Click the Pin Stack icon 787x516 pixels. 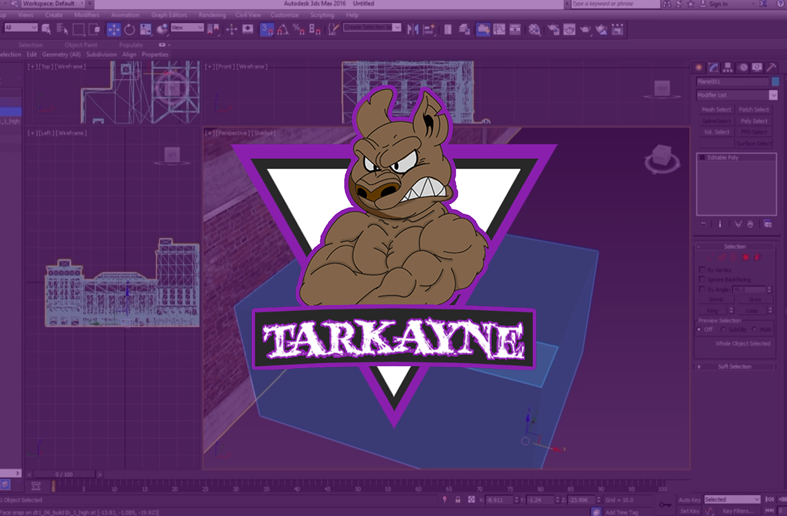pyautogui.click(x=703, y=224)
